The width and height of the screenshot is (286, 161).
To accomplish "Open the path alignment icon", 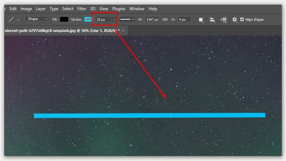I will [x=212, y=19].
